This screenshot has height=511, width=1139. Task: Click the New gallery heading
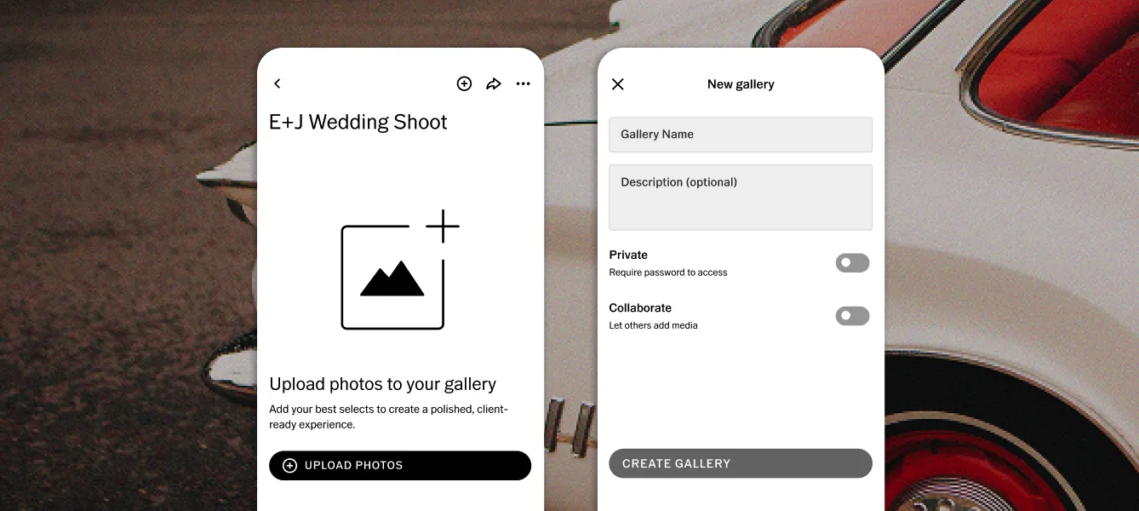click(741, 84)
